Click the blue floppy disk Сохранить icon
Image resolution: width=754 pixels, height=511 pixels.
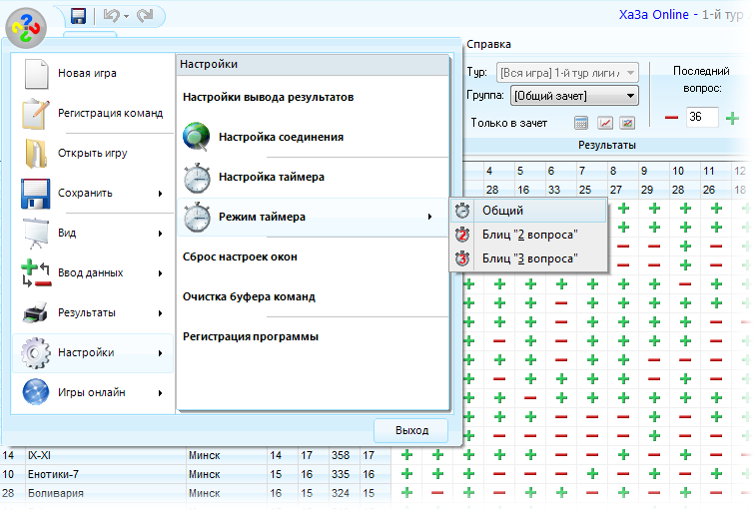pyautogui.click(x=36, y=194)
